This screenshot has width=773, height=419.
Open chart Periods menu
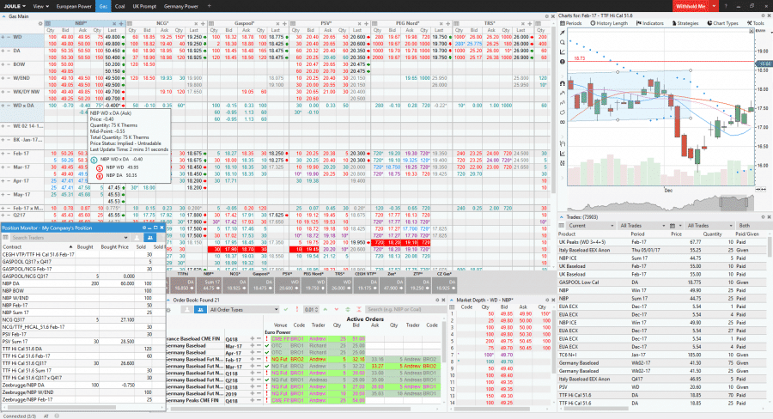(x=571, y=23)
